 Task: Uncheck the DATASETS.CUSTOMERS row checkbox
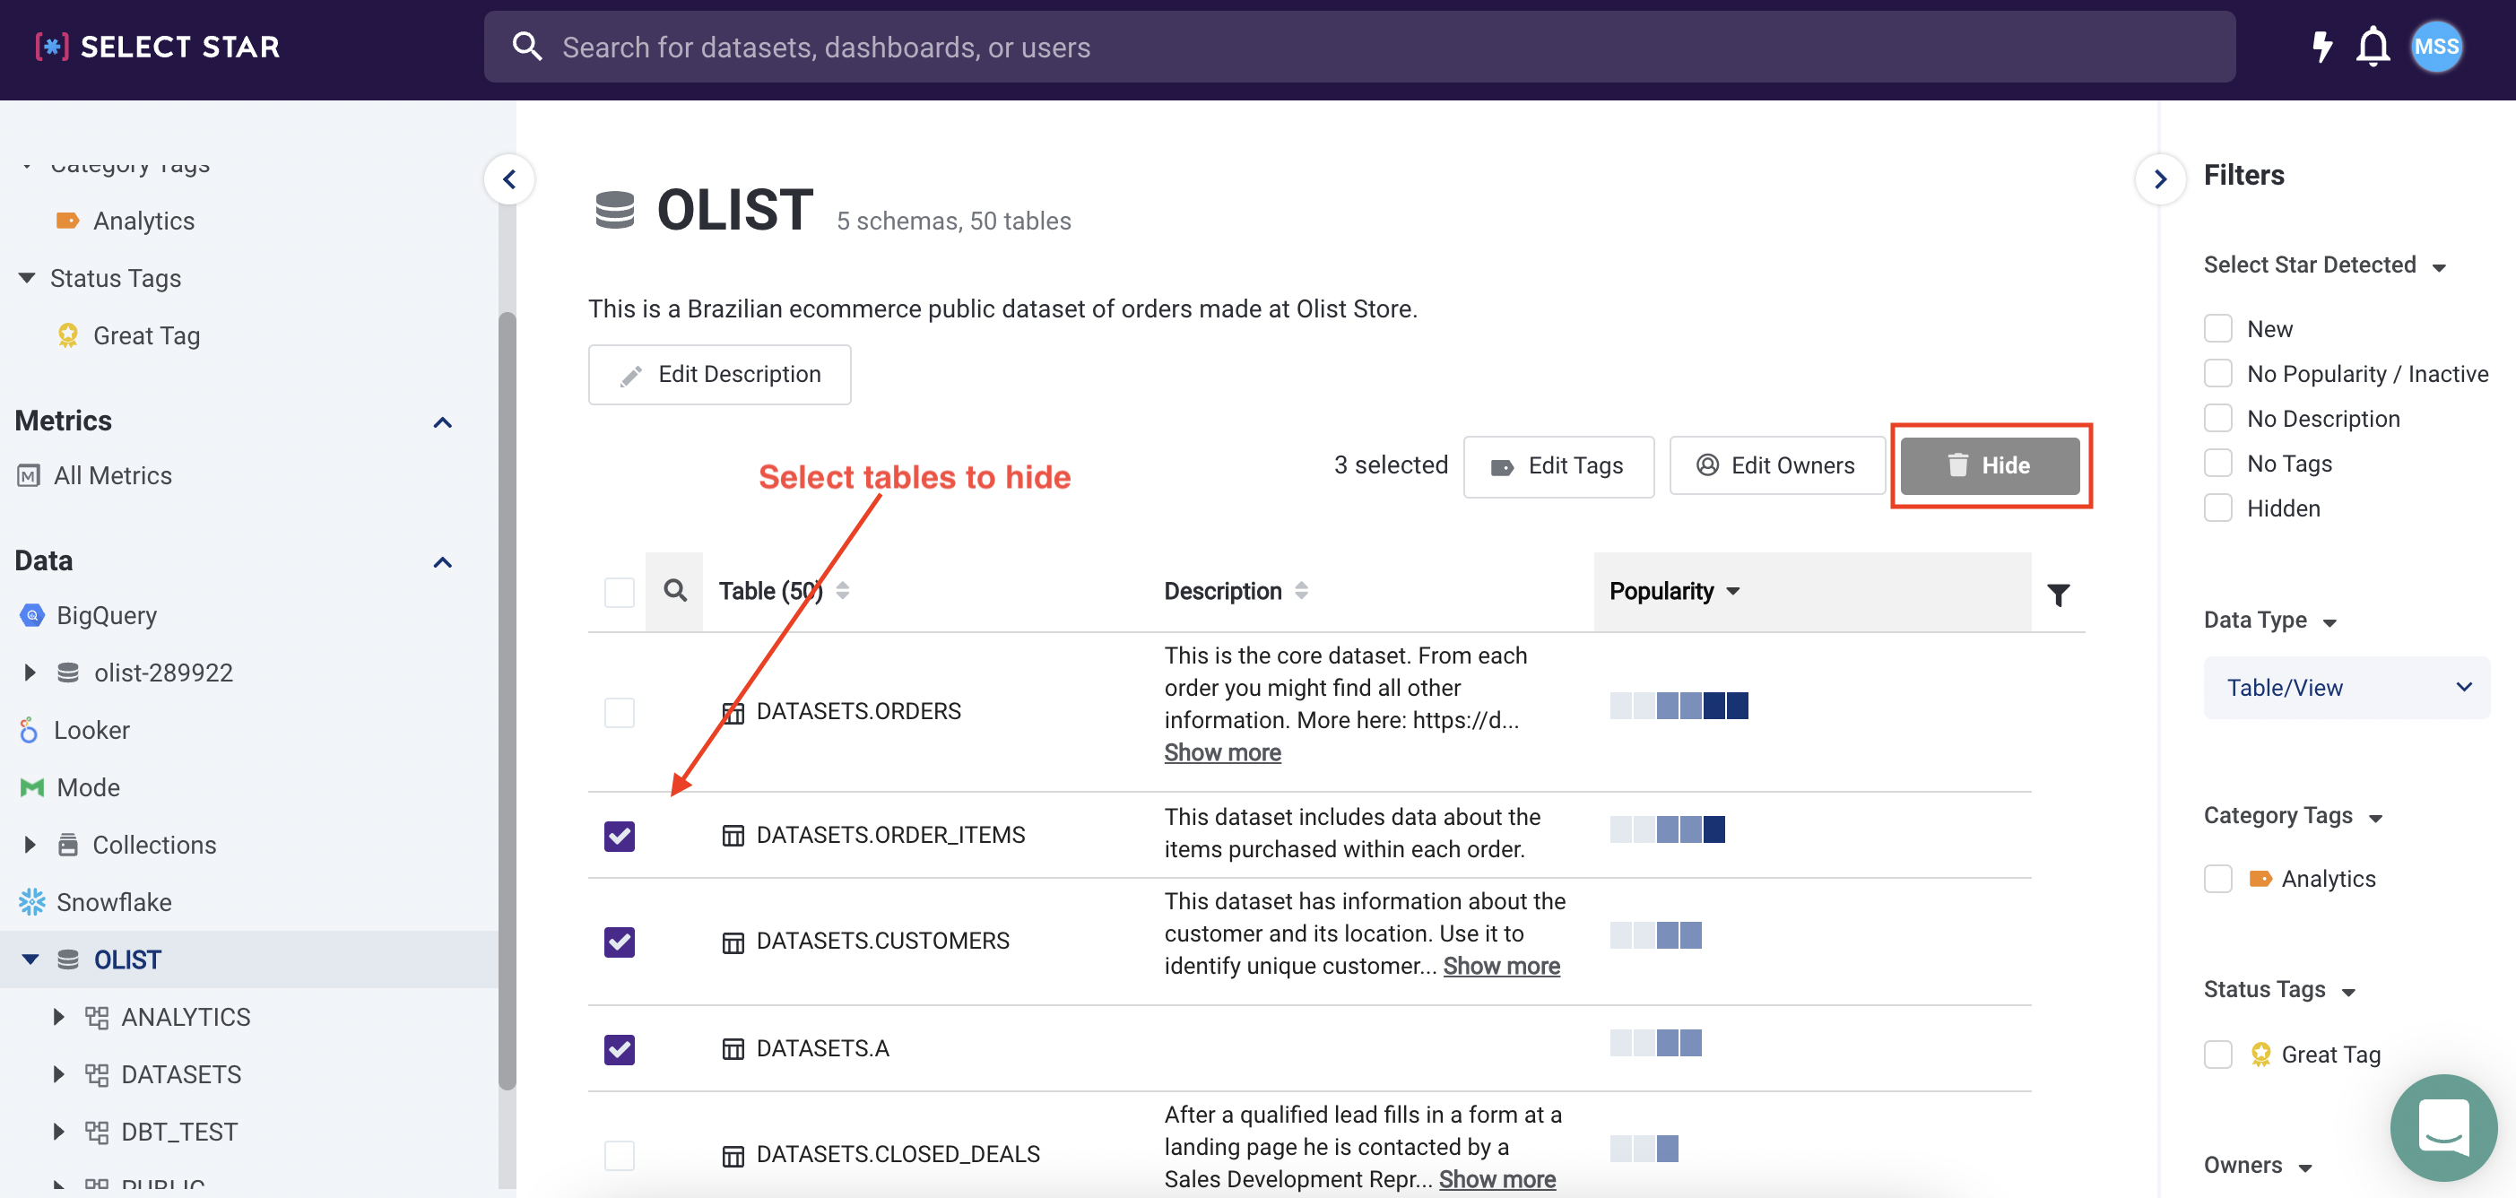(x=620, y=942)
